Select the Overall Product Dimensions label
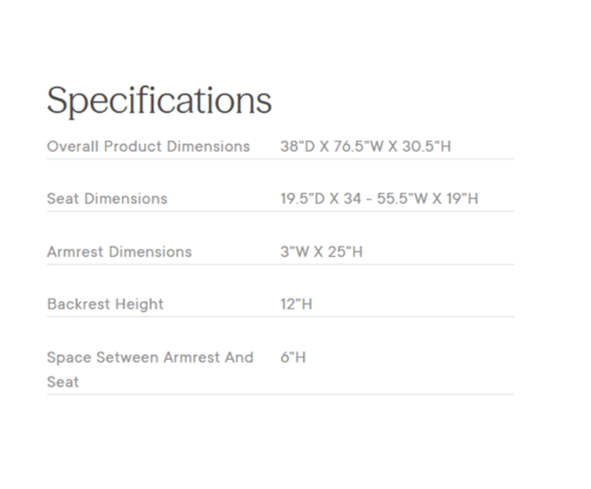The height and width of the screenshot is (489, 591). pyautogui.click(x=149, y=147)
